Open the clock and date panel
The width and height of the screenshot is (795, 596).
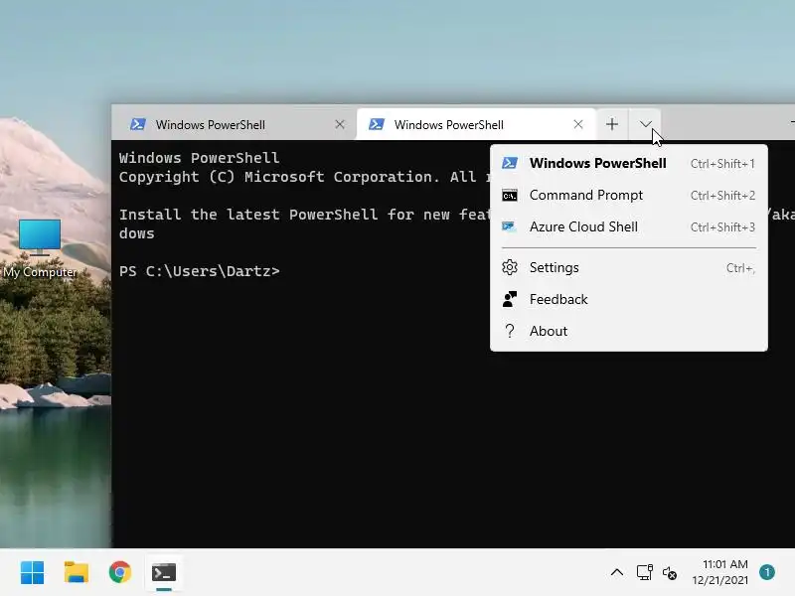coord(719,572)
